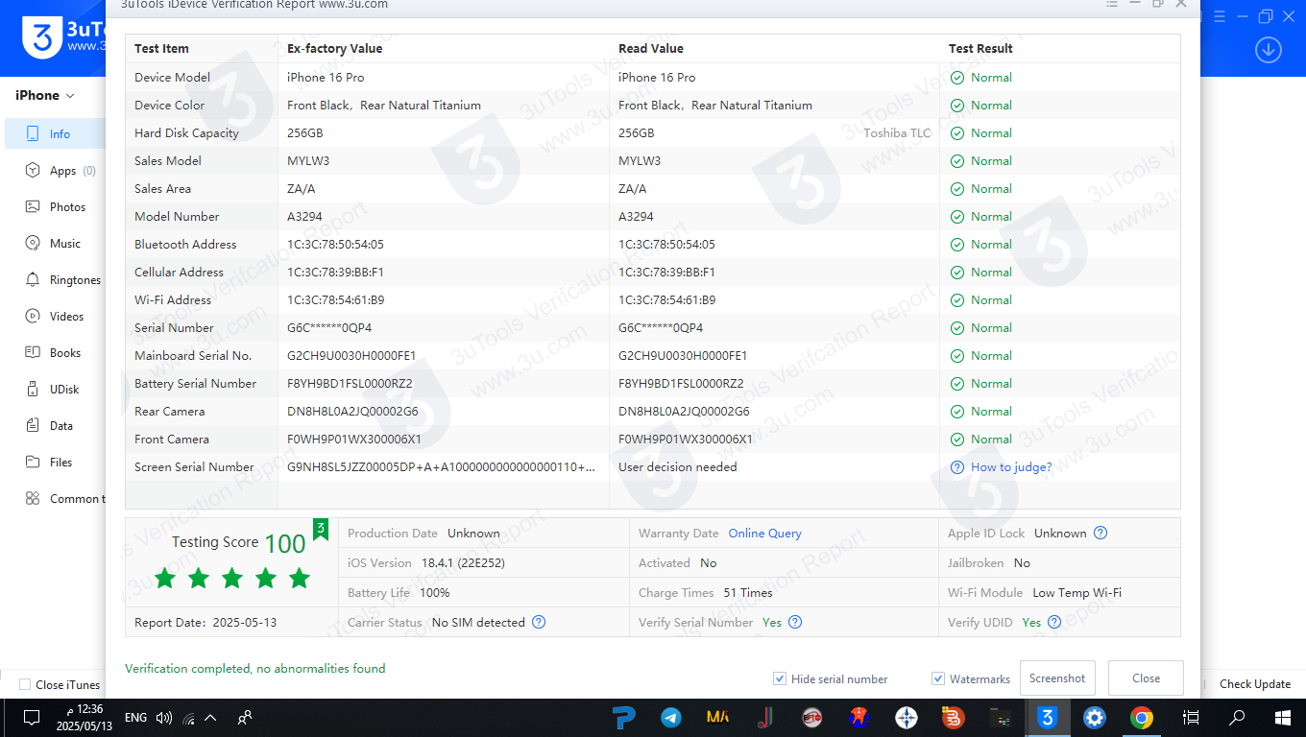This screenshot has width=1306, height=737.
Task: Open the notification center icon on the taskbar
Action: tap(31, 718)
